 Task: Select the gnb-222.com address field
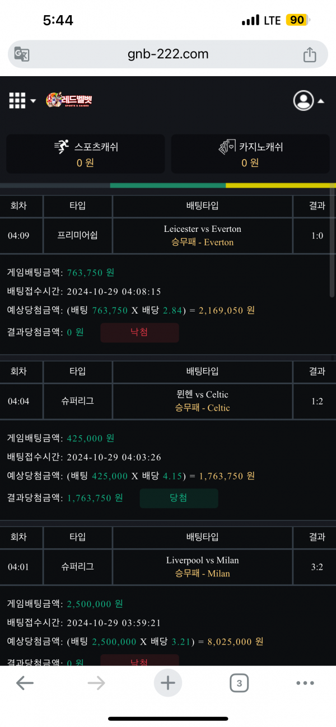(168, 54)
